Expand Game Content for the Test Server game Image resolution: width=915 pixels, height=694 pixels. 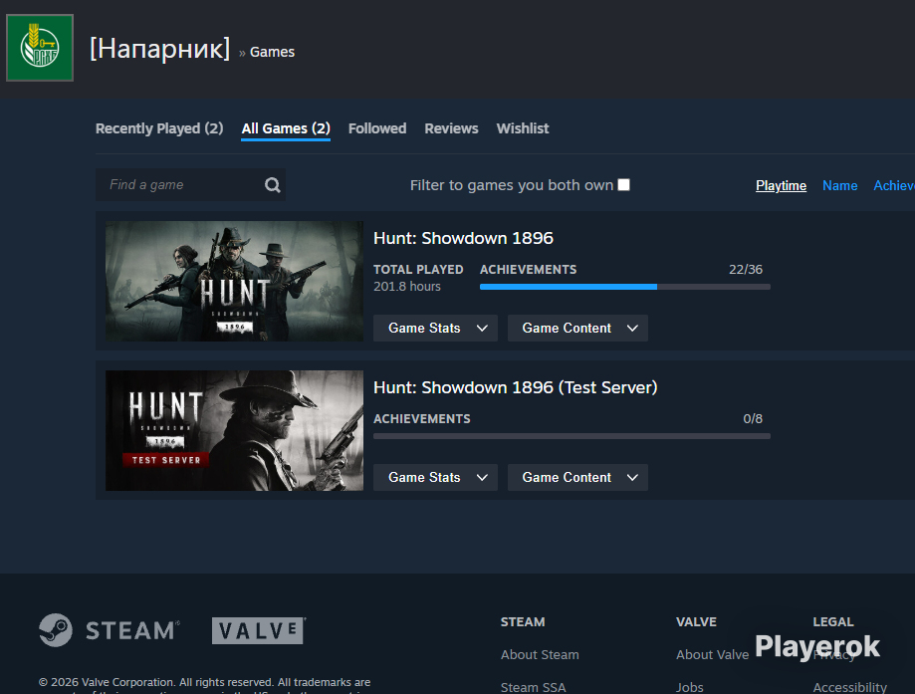577,478
